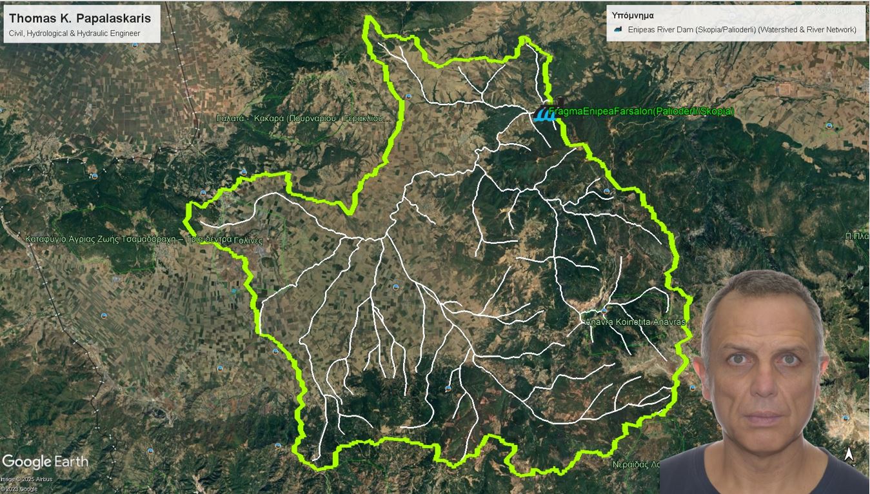
Task: Click the Civil, Hydrological & Hydraulic Engineer subtitle
Action: [74, 33]
